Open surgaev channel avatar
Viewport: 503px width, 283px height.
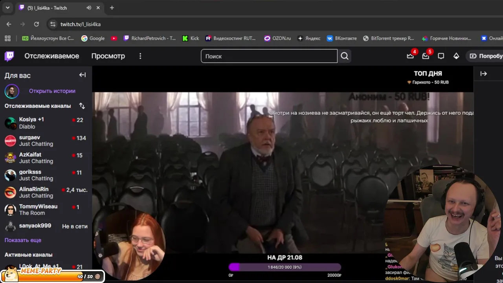coord(10,140)
